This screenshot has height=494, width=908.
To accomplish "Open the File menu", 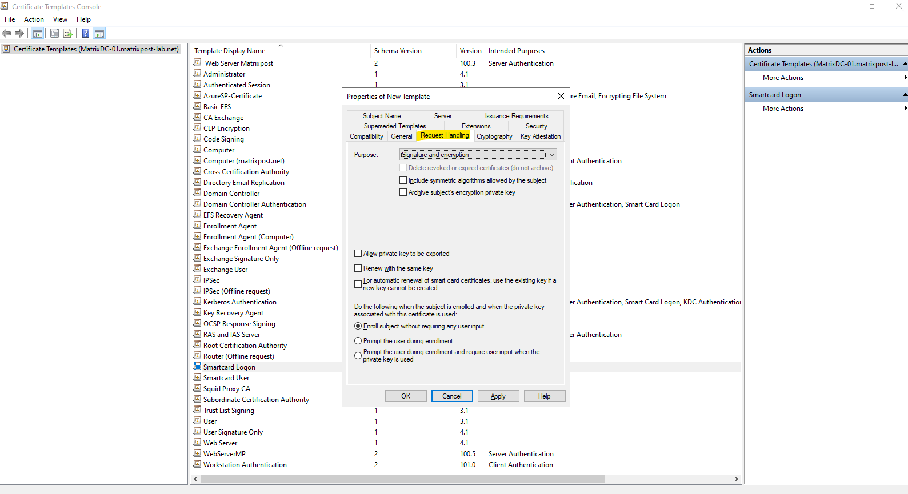I will 10,19.
